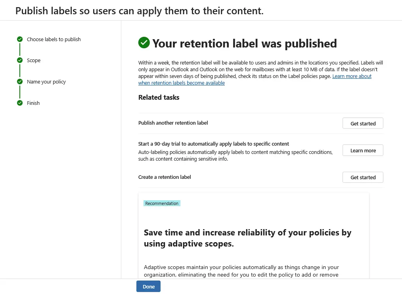Image resolution: width=402 pixels, height=294 pixels.
Task: Click the green checkmark beside Finish
Action: click(20, 103)
